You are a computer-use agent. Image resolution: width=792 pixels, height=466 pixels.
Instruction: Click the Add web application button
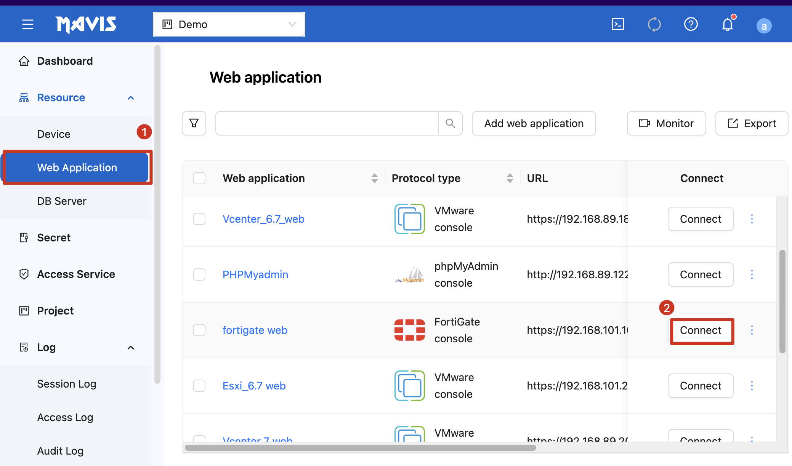coord(534,123)
